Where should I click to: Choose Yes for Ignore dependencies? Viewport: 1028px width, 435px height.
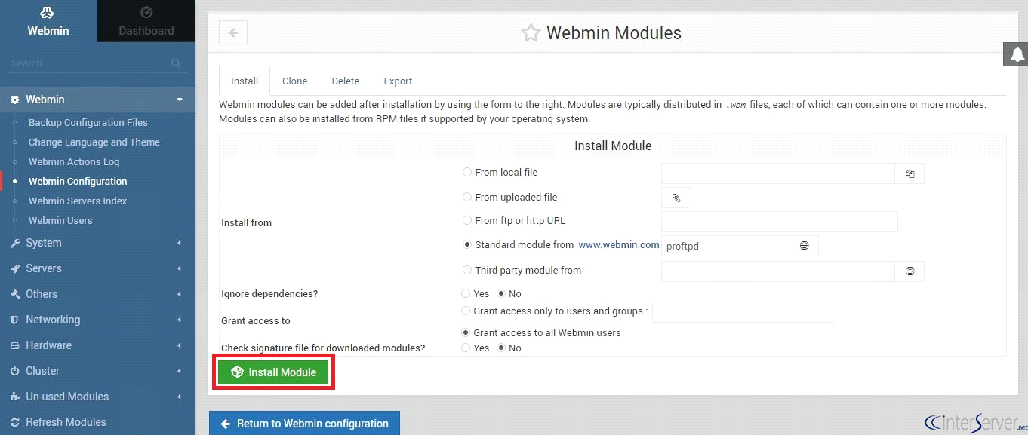(467, 294)
